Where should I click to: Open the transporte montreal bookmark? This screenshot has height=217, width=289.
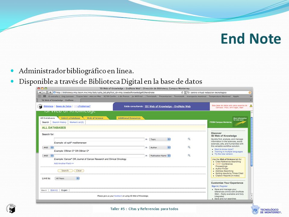[197, 96]
